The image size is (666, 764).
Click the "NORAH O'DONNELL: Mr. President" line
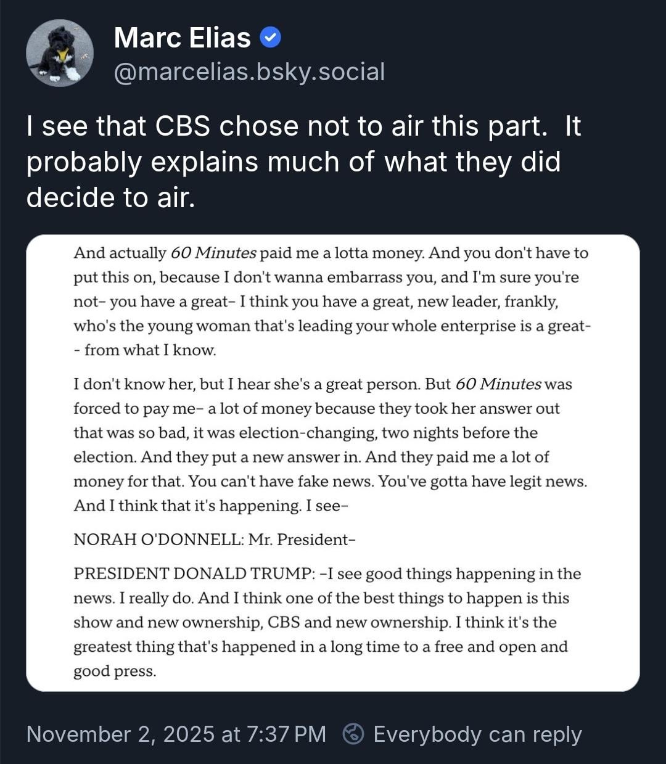click(x=214, y=540)
